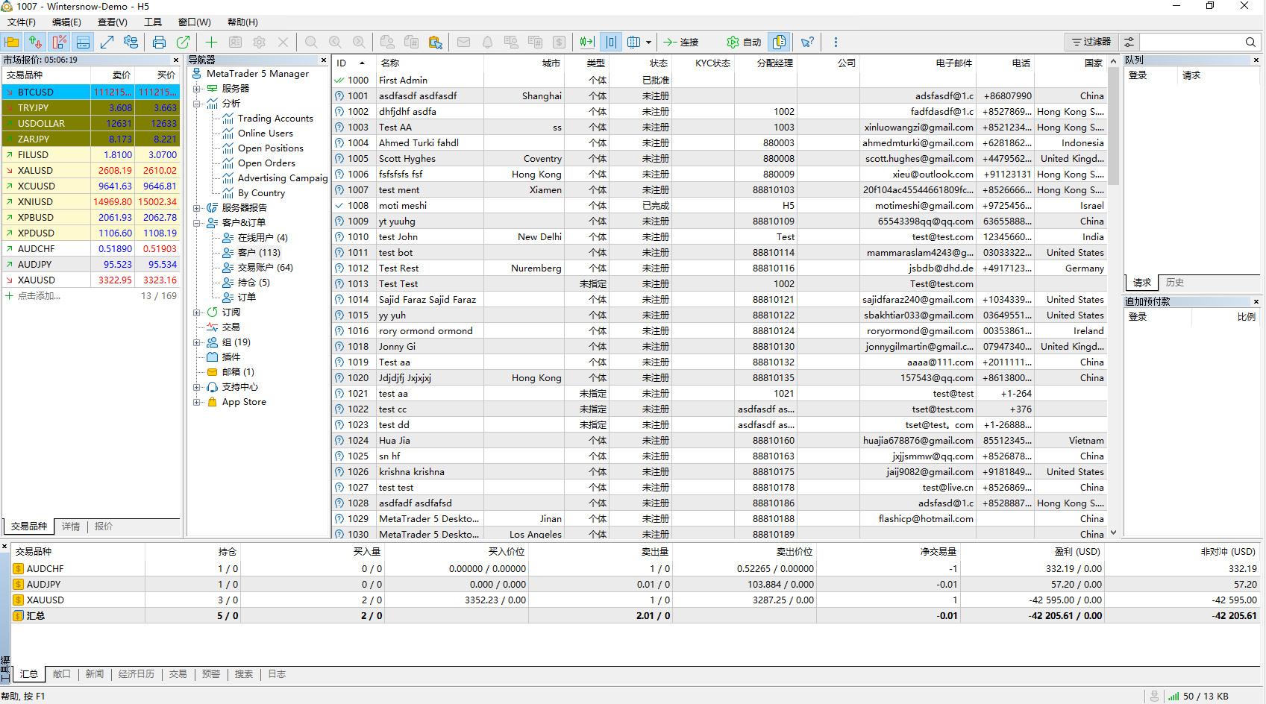Toggle the highlighted column-layout icon left of the dropdown
Viewport: 1266px width, 704px height.
611,42
